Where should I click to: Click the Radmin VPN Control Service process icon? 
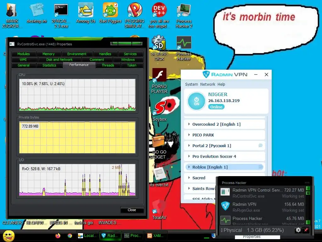click(225, 192)
